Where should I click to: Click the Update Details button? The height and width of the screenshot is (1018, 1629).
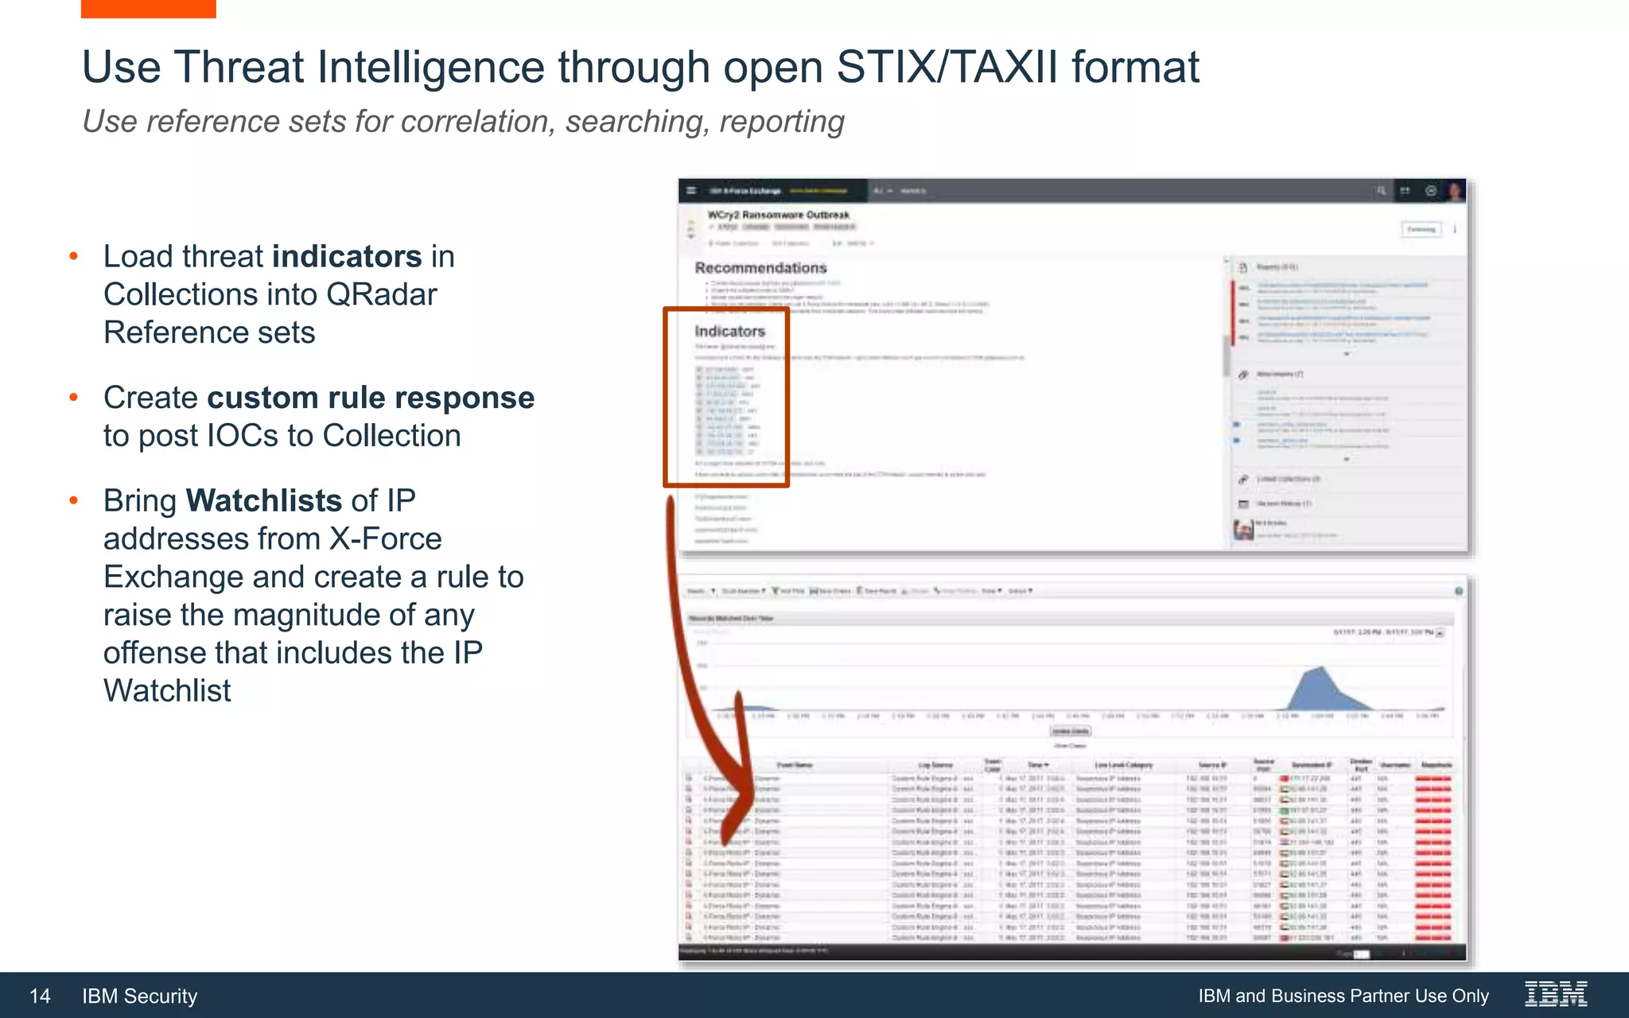coord(1070,731)
